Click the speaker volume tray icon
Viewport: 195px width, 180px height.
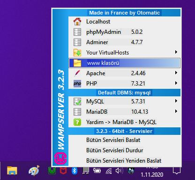[x=119, y=171]
